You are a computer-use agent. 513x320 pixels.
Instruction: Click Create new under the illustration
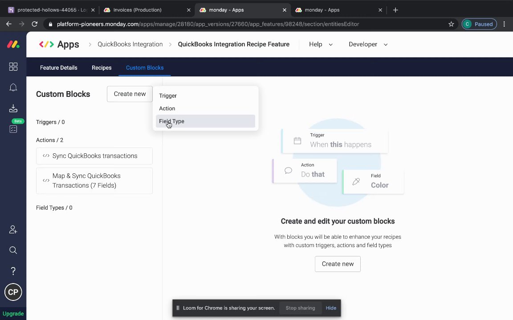pos(338,264)
